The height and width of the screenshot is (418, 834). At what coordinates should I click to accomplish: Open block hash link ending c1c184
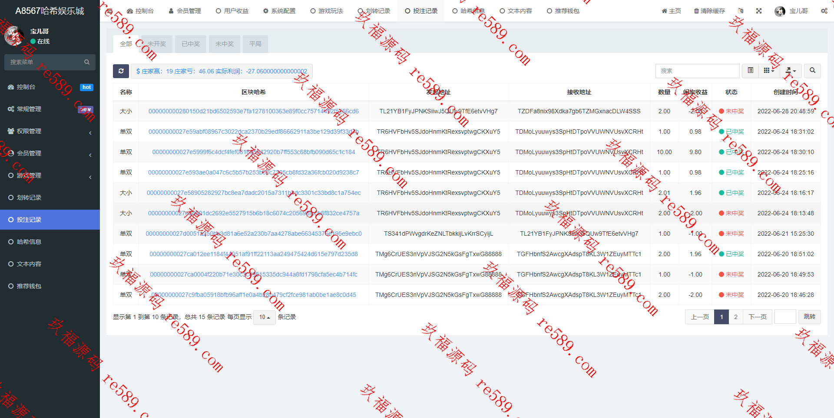[254, 152]
